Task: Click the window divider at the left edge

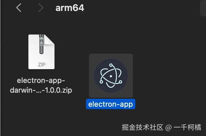Action: (x=1, y=68)
